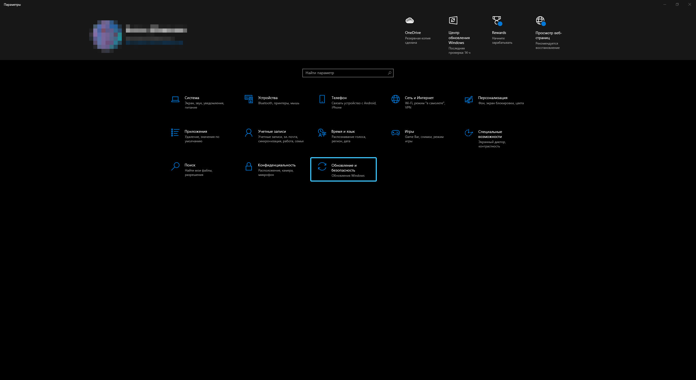Open the OneDrive cloud status
This screenshot has height=380, width=696.
pyautogui.click(x=409, y=21)
